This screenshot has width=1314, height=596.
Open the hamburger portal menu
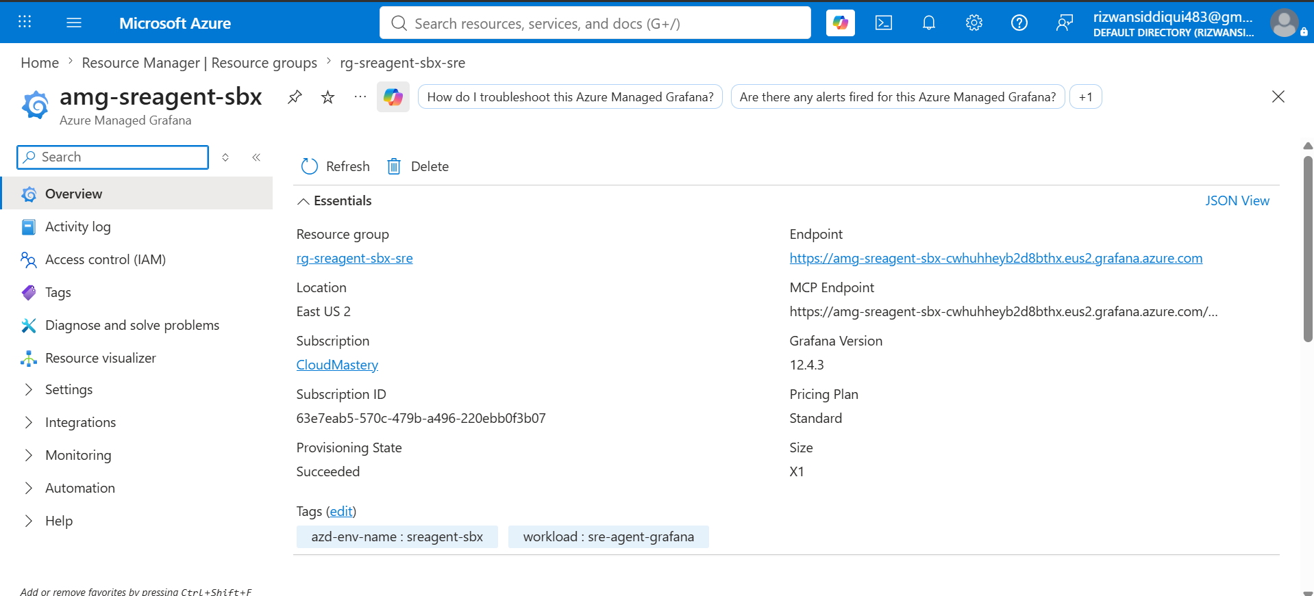pyautogui.click(x=74, y=23)
